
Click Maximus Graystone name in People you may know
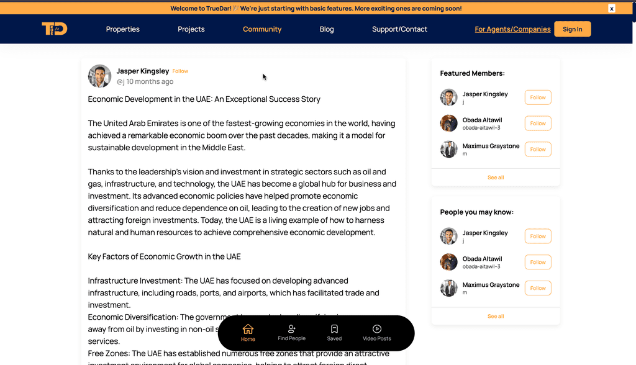tap(491, 285)
